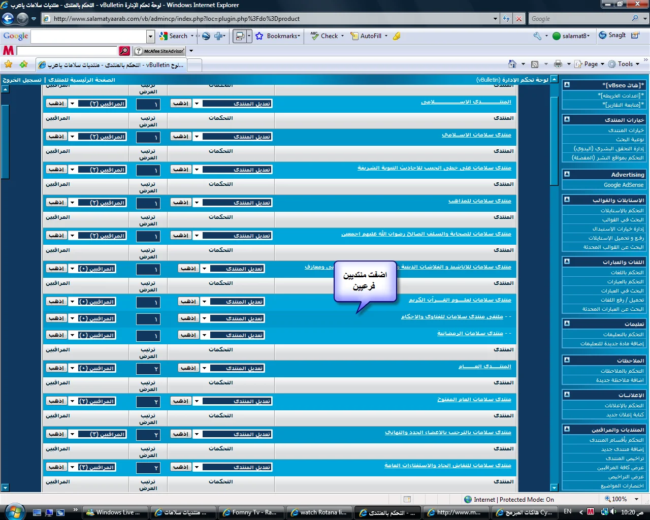Open the Bookmarks dropdown in Google toolbar
650x520 pixels.
coord(278,36)
